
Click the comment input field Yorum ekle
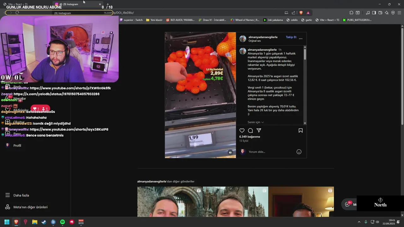point(271,152)
